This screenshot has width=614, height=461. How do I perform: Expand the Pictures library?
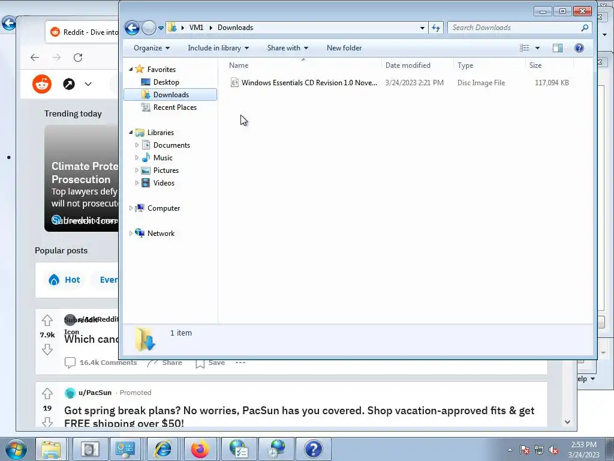point(137,170)
